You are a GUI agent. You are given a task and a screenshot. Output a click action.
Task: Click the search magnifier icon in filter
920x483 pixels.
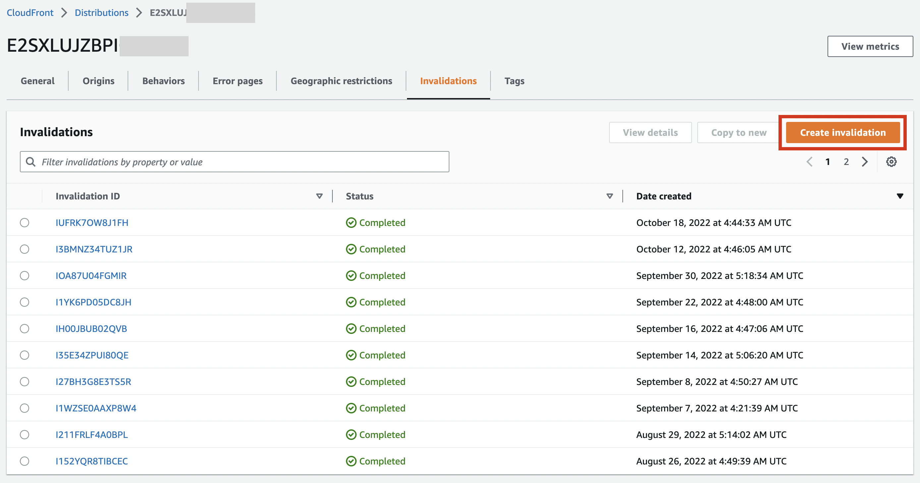pyautogui.click(x=31, y=162)
